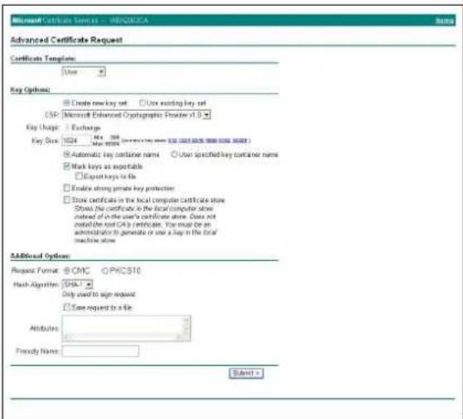This screenshot has width=463, height=419.
Task: Click the Key Size input field
Action: (x=76, y=141)
